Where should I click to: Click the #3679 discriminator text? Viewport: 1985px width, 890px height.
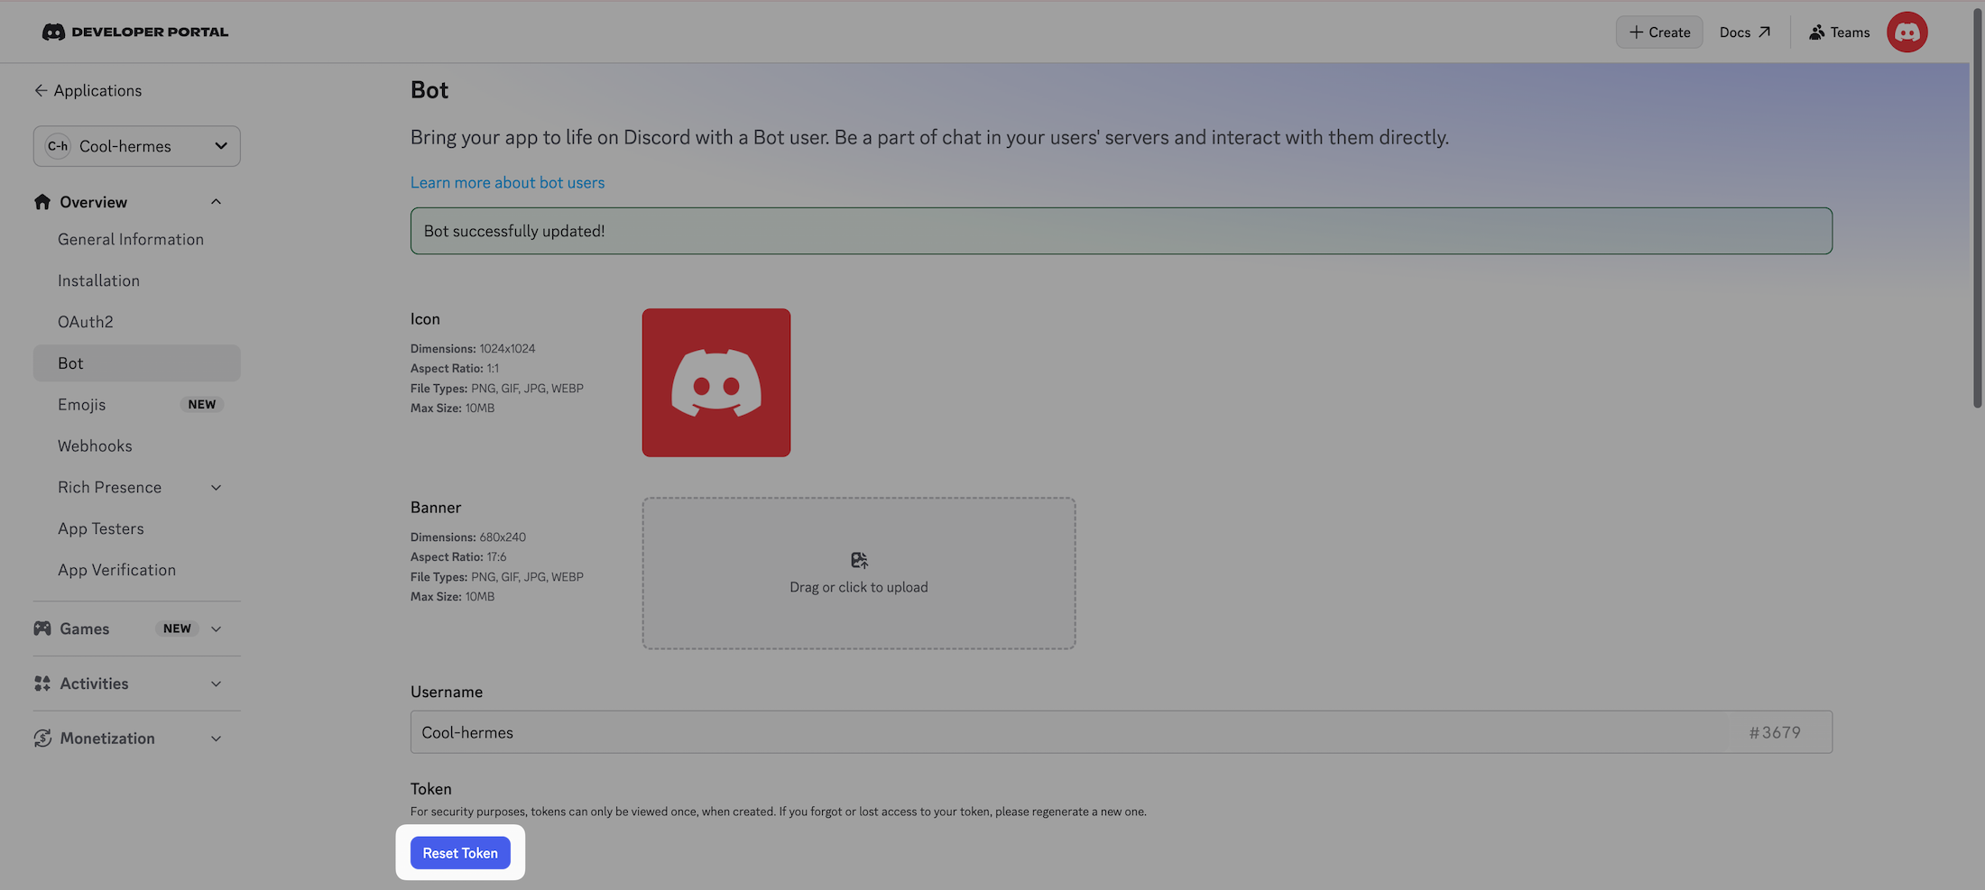1775,733
